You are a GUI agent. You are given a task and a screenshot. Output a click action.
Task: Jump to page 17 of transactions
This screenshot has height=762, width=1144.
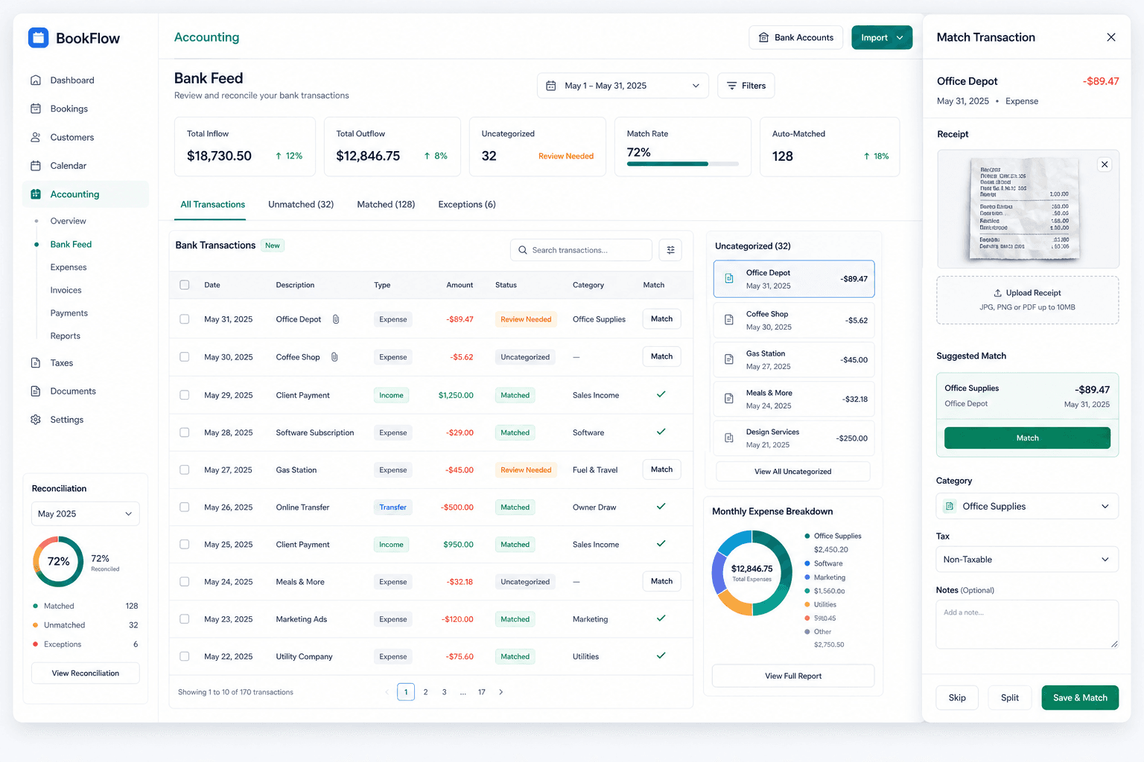point(482,692)
